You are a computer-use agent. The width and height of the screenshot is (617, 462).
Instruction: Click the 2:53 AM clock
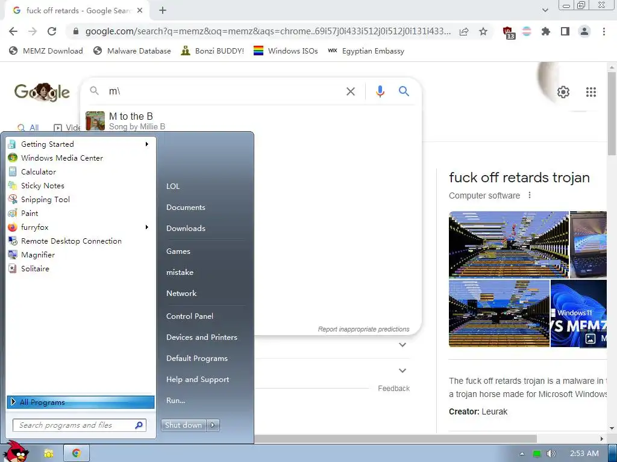584,454
